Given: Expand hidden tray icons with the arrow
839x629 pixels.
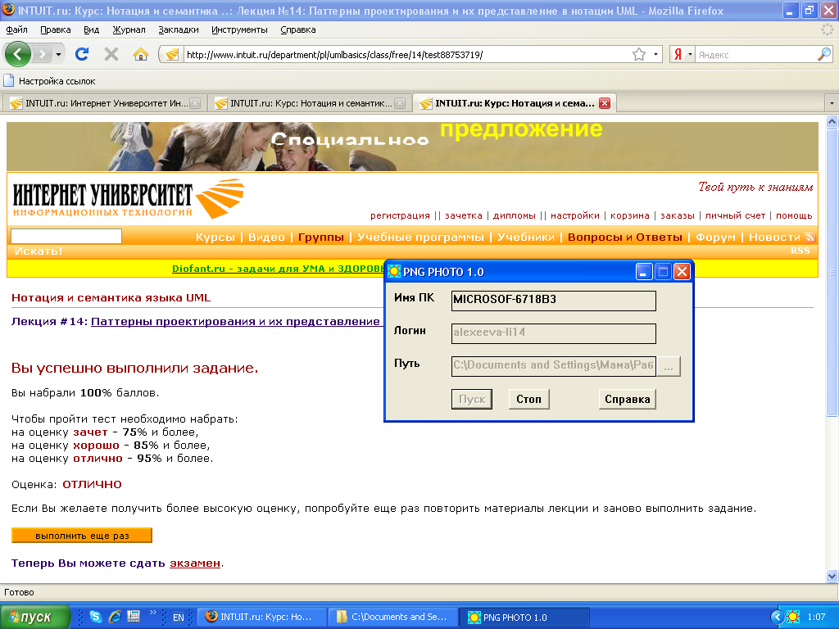Looking at the screenshot, I should coord(777,618).
